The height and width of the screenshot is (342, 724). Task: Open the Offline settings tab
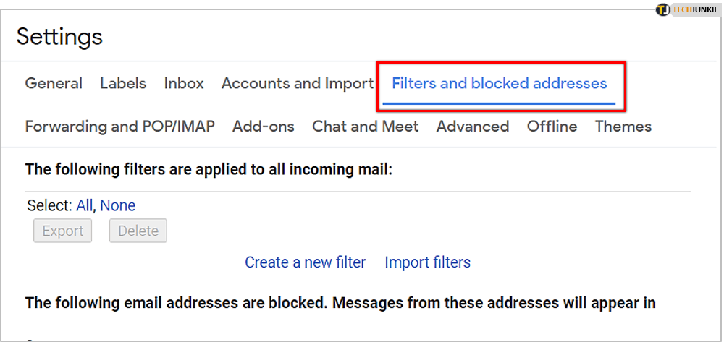point(552,127)
